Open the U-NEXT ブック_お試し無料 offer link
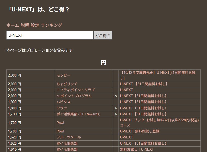 tap(159, 123)
